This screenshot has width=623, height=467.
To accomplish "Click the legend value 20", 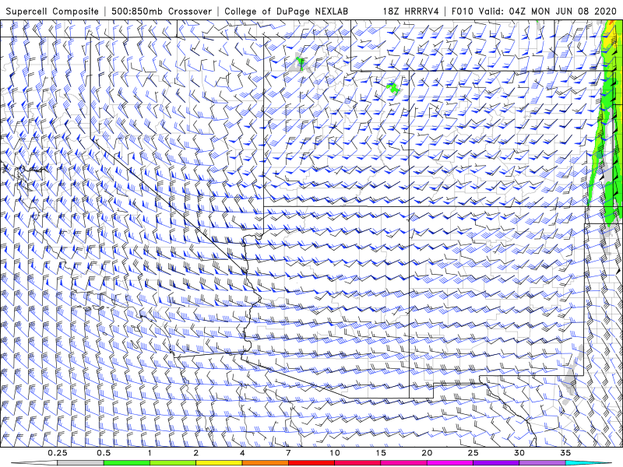I will click(x=427, y=453).
